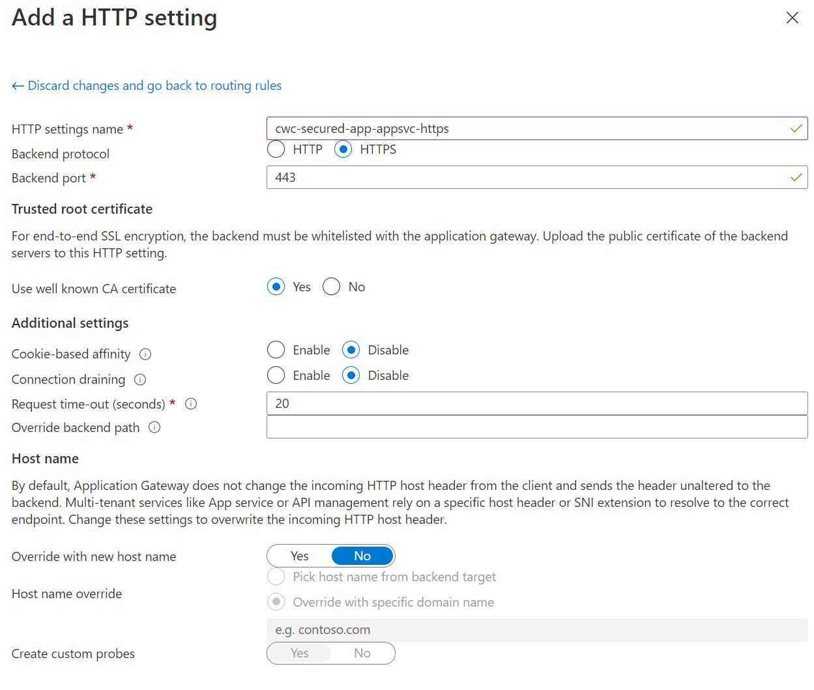This screenshot has width=814, height=690.
Task: Click the green checkmark in the Backend port field
Action: click(x=796, y=177)
